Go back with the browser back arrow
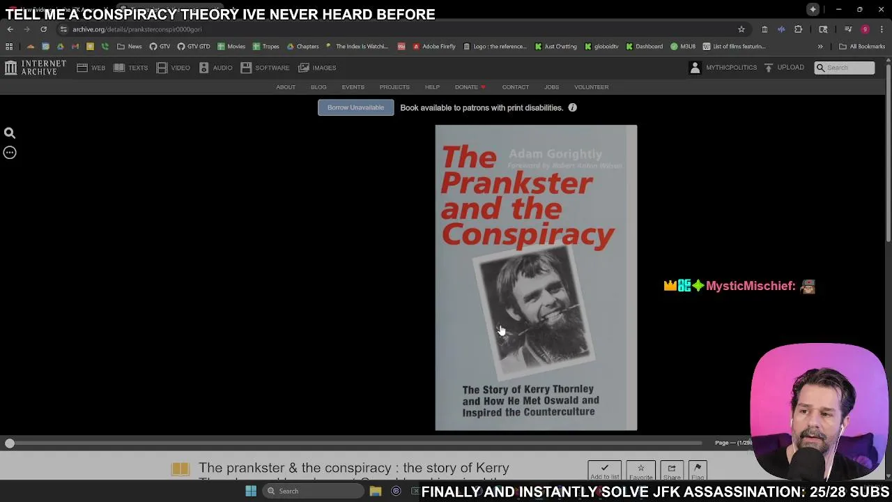The height and width of the screenshot is (502, 892). (x=10, y=29)
